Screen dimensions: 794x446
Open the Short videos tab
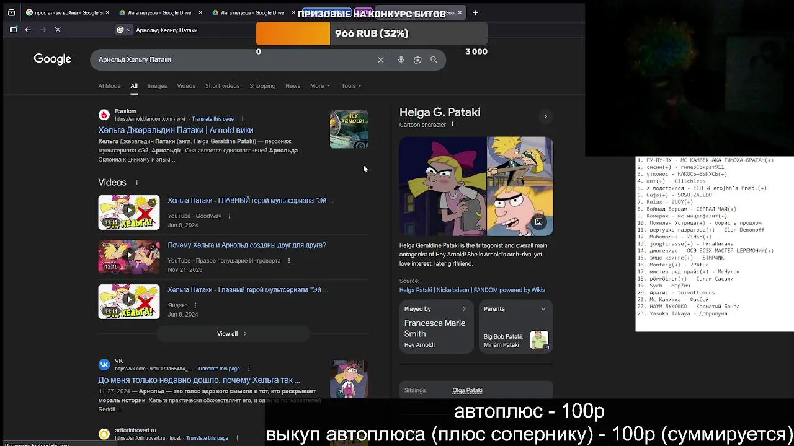click(x=222, y=86)
